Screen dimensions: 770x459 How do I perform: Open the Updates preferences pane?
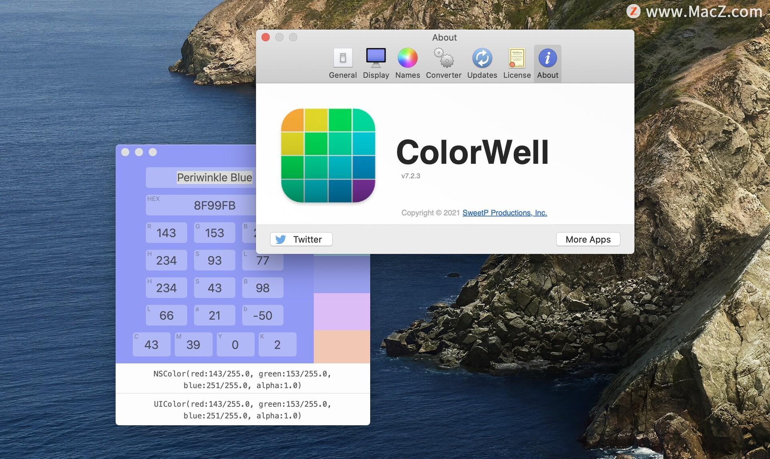click(x=482, y=64)
